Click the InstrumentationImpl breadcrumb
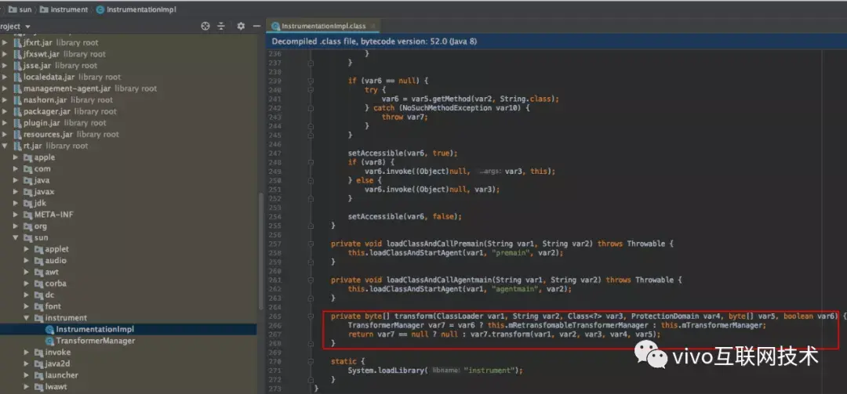Image resolution: width=847 pixels, height=394 pixels. [x=137, y=9]
